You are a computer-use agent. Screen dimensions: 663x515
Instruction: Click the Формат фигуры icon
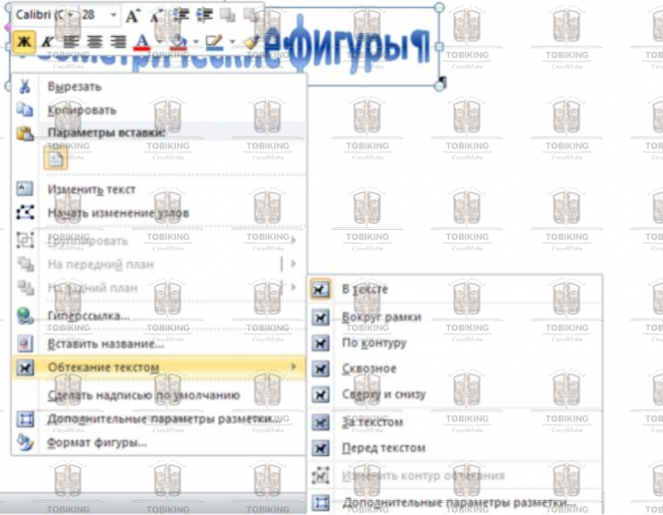click(x=25, y=443)
